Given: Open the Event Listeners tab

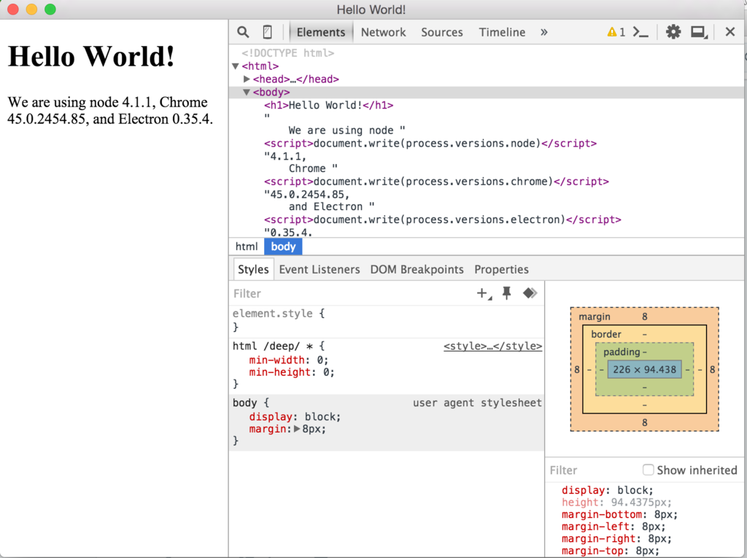Looking at the screenshot, I should (x=320, y=269).
